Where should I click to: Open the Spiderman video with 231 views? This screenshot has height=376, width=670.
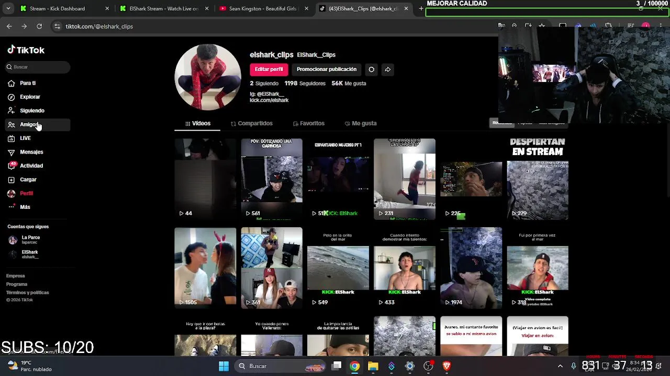[x=405, y=179]
